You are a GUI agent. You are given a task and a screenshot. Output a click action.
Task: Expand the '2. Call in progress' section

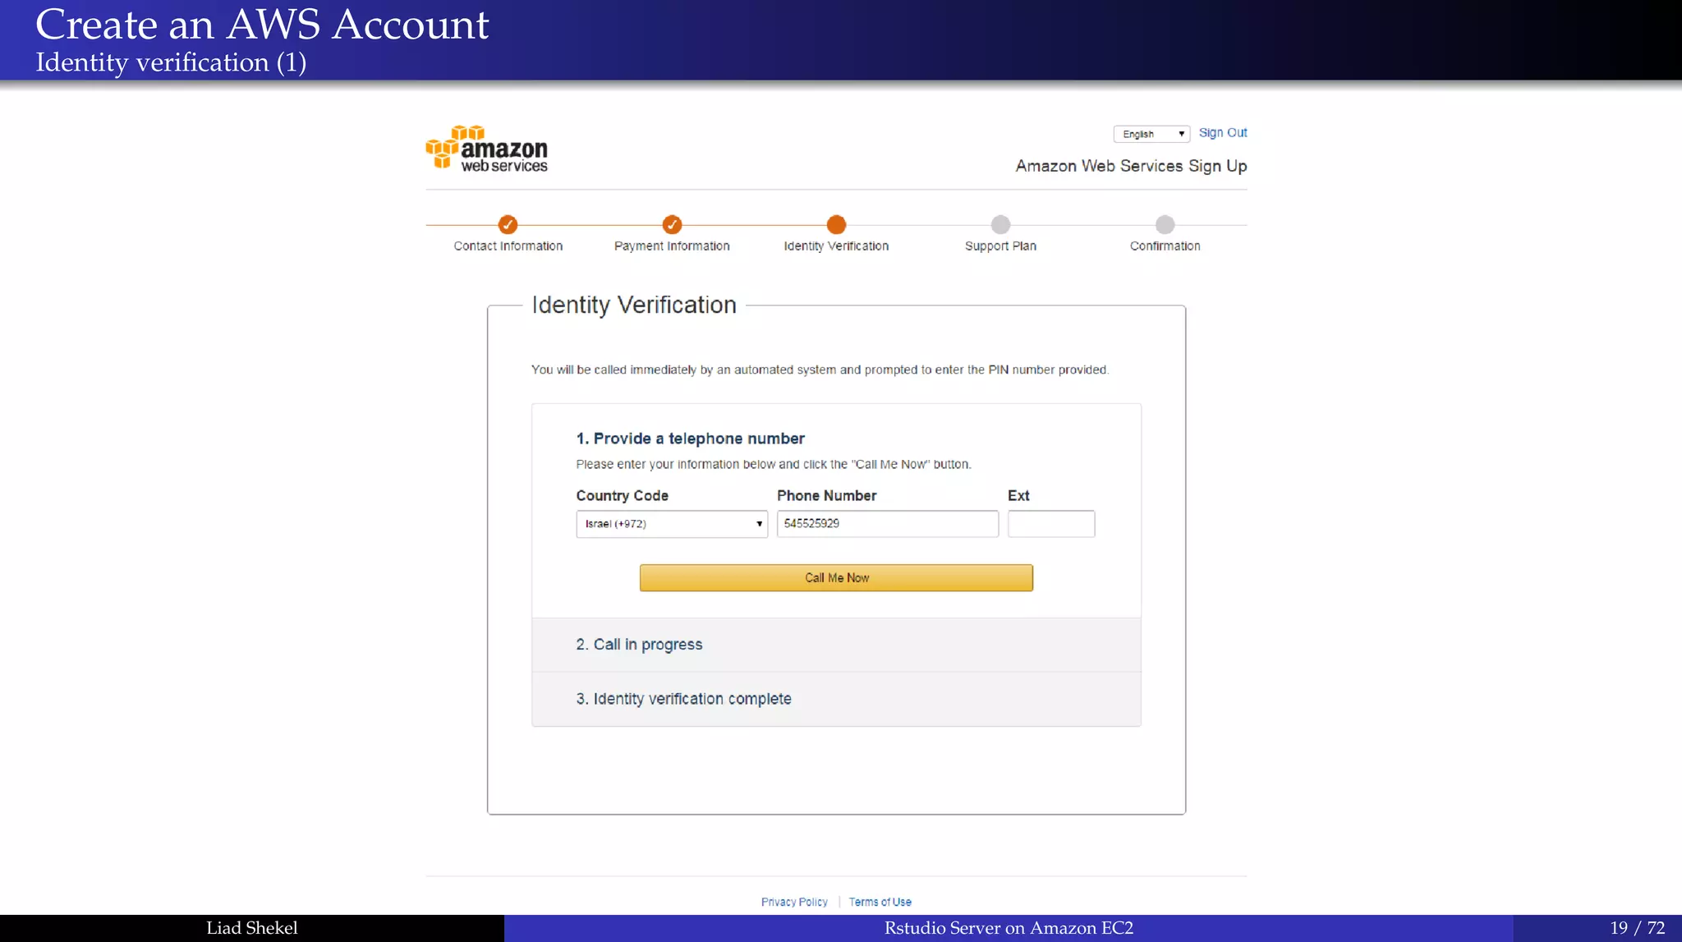(x=836, y=645)
